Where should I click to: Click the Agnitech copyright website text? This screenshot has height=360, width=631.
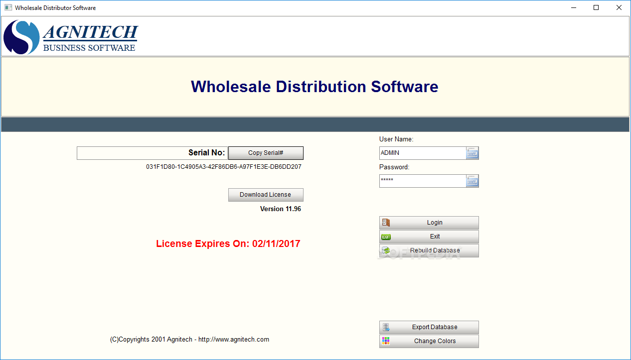point(189,340)
